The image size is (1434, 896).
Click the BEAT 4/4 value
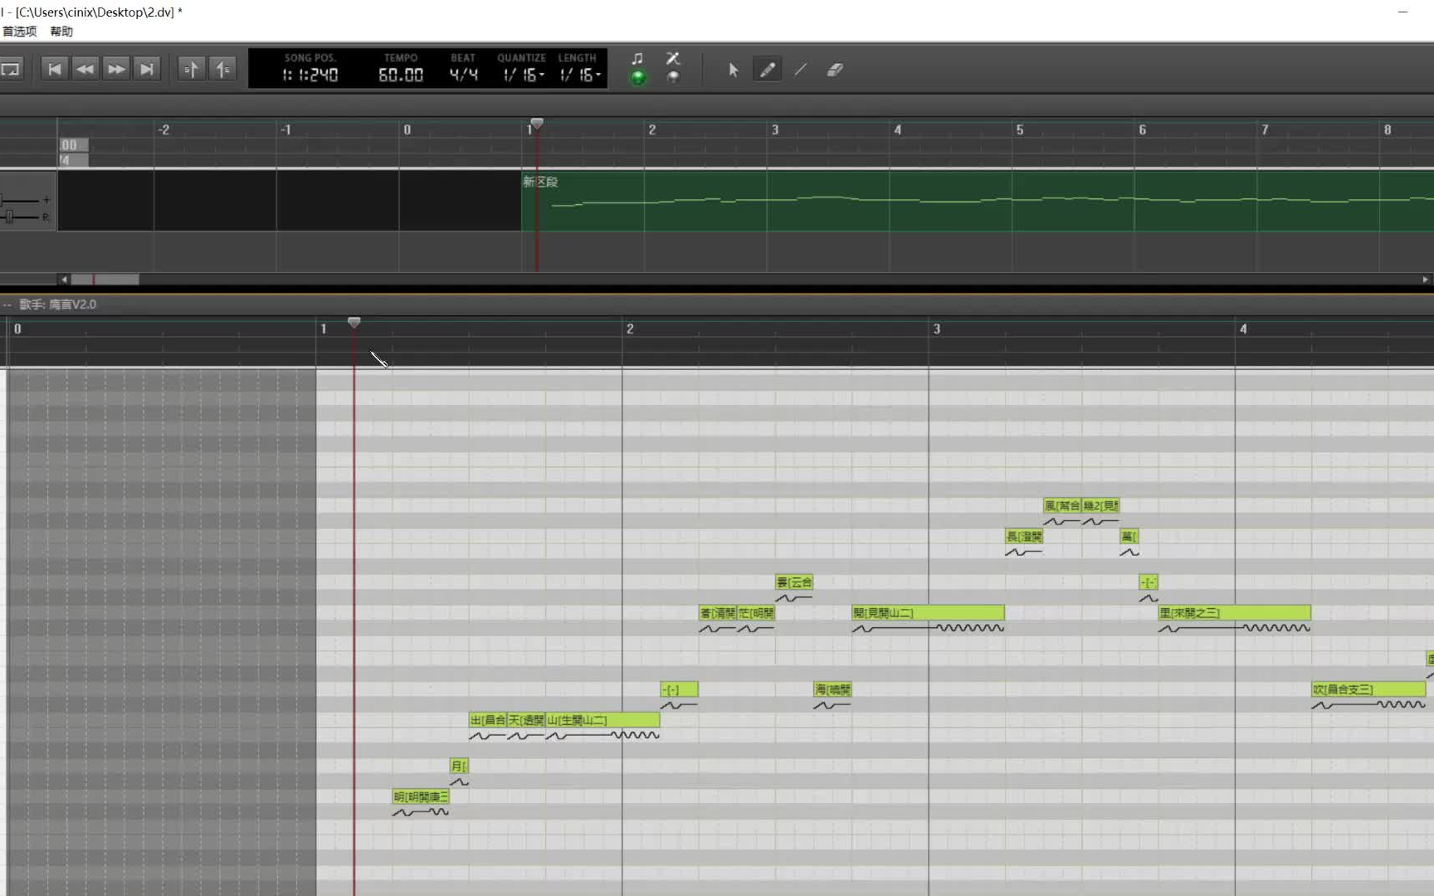coord(463,75)
